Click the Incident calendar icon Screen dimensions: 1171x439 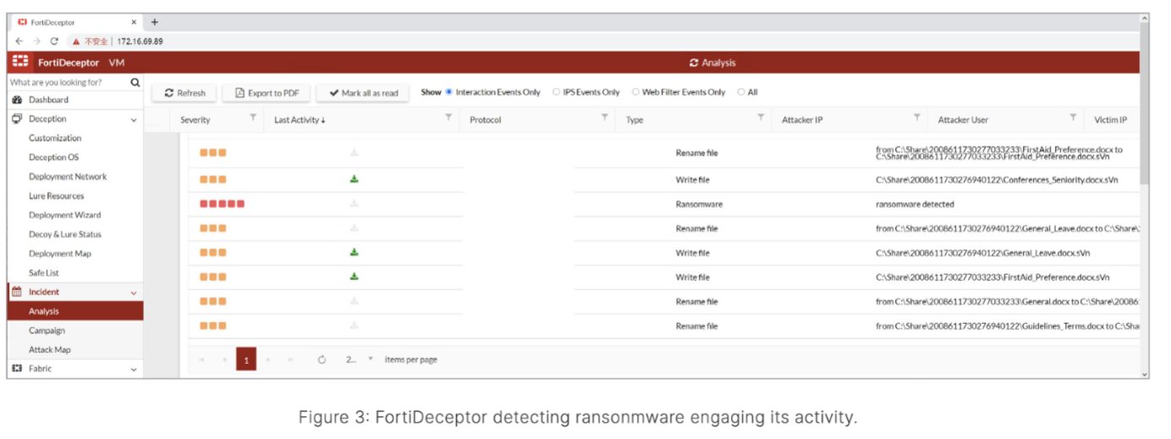click(17, 292)
